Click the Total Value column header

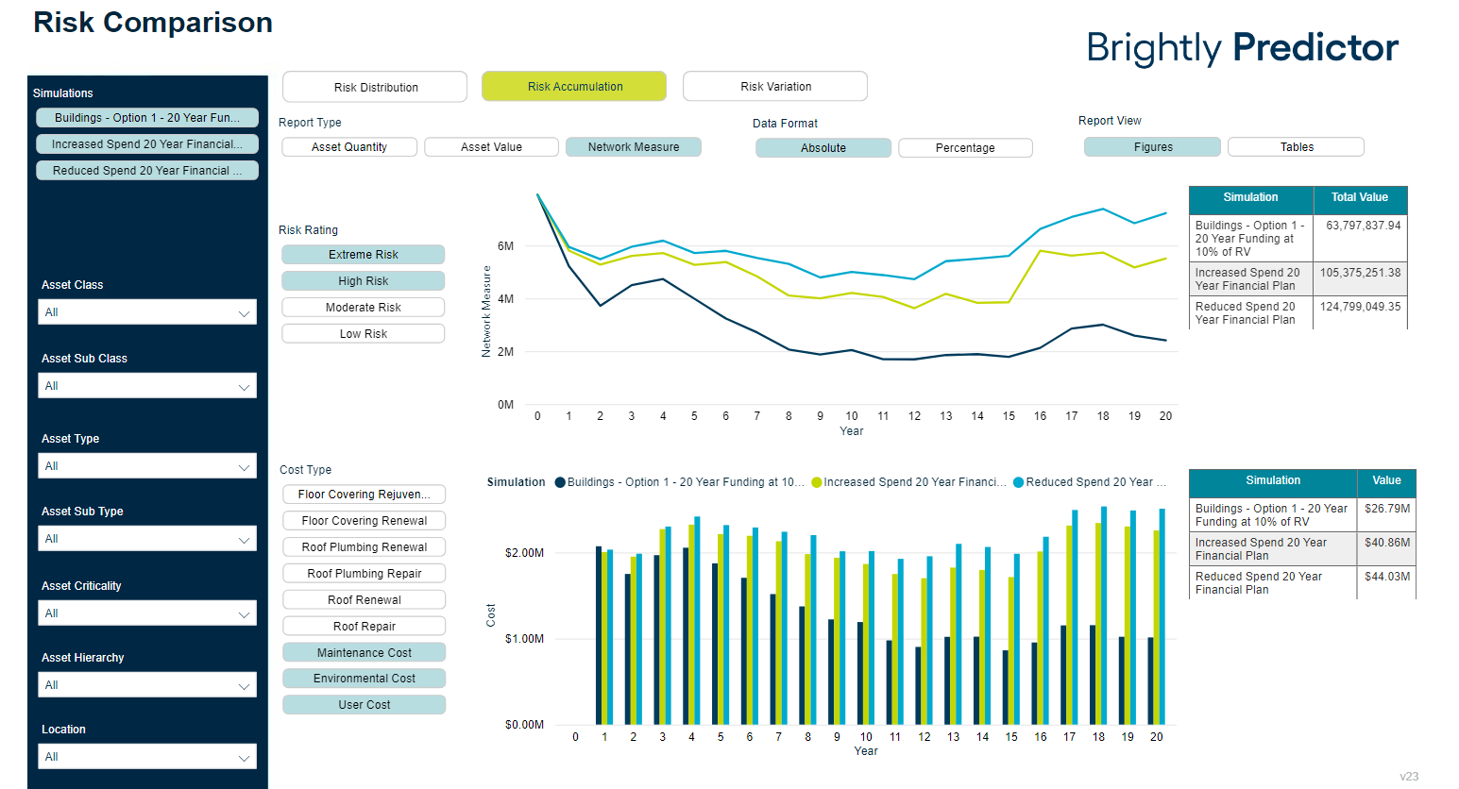pyautogui.click(x=1359, y=198)
